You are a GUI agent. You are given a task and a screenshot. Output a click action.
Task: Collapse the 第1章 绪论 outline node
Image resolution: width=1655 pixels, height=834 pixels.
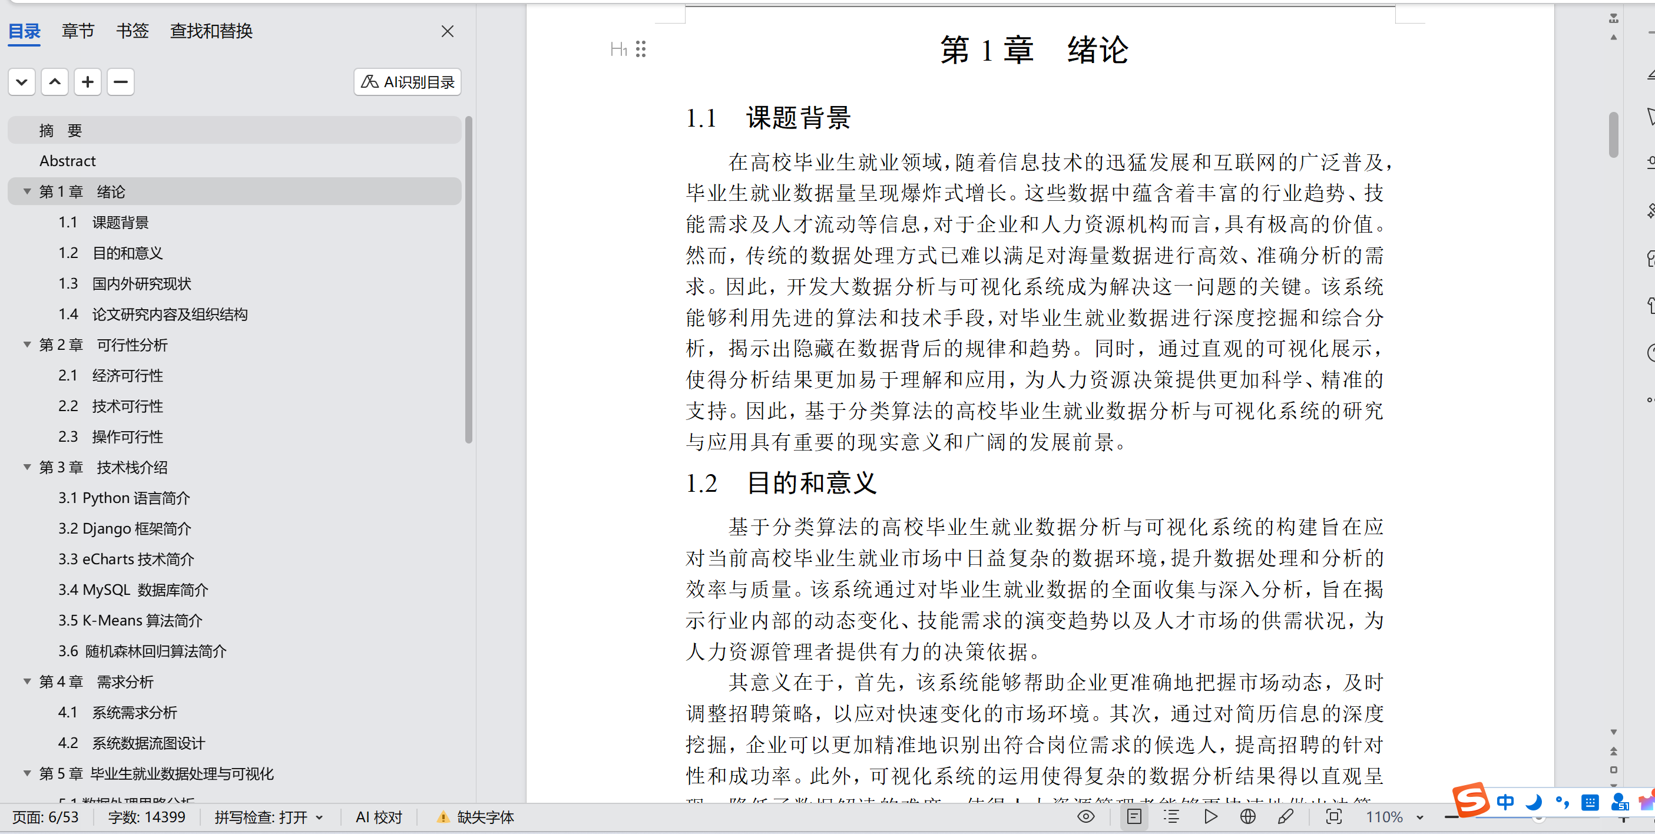pyautogui.click(x=27, y=191)
